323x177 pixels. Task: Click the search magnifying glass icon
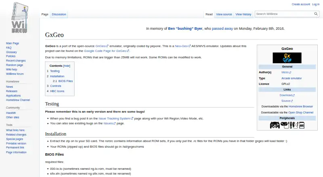point(316,14)
